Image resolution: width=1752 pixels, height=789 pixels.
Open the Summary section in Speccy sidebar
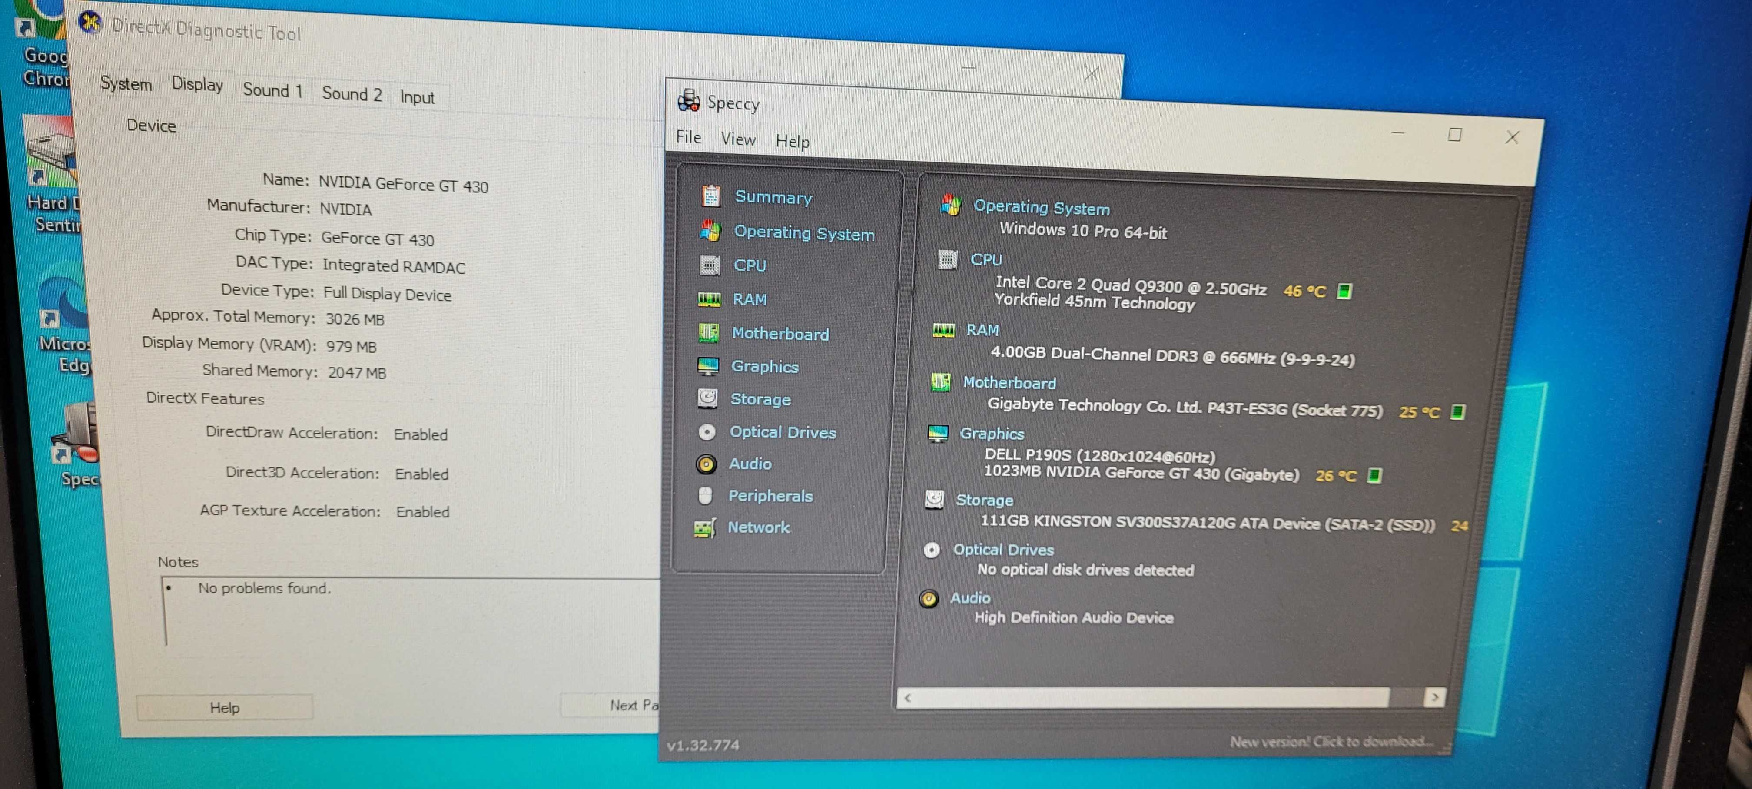[x=773, y=197]
